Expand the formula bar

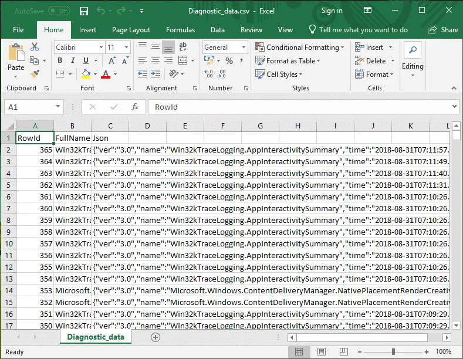tap(454, 107)
